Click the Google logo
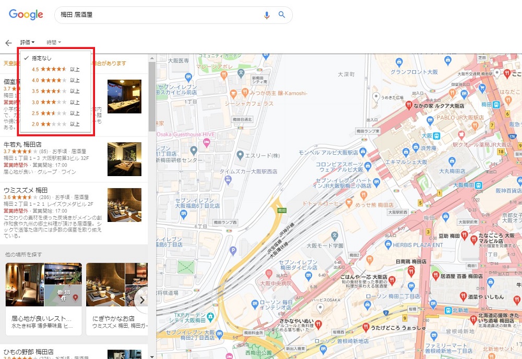522x359 pixels. click(x=26, y=15)
